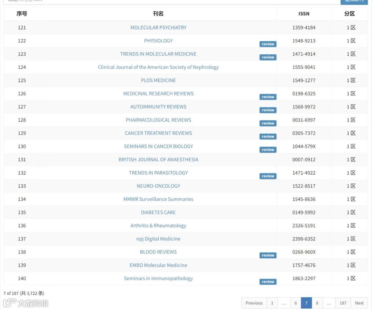Open TRENDS IN PARASITOLOGY link
Screen dimensions: 372x310
coord(158,173)
